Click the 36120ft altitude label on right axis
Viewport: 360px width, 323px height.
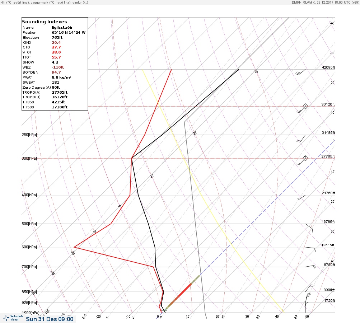pyautogui.click(x=328, y=104)
